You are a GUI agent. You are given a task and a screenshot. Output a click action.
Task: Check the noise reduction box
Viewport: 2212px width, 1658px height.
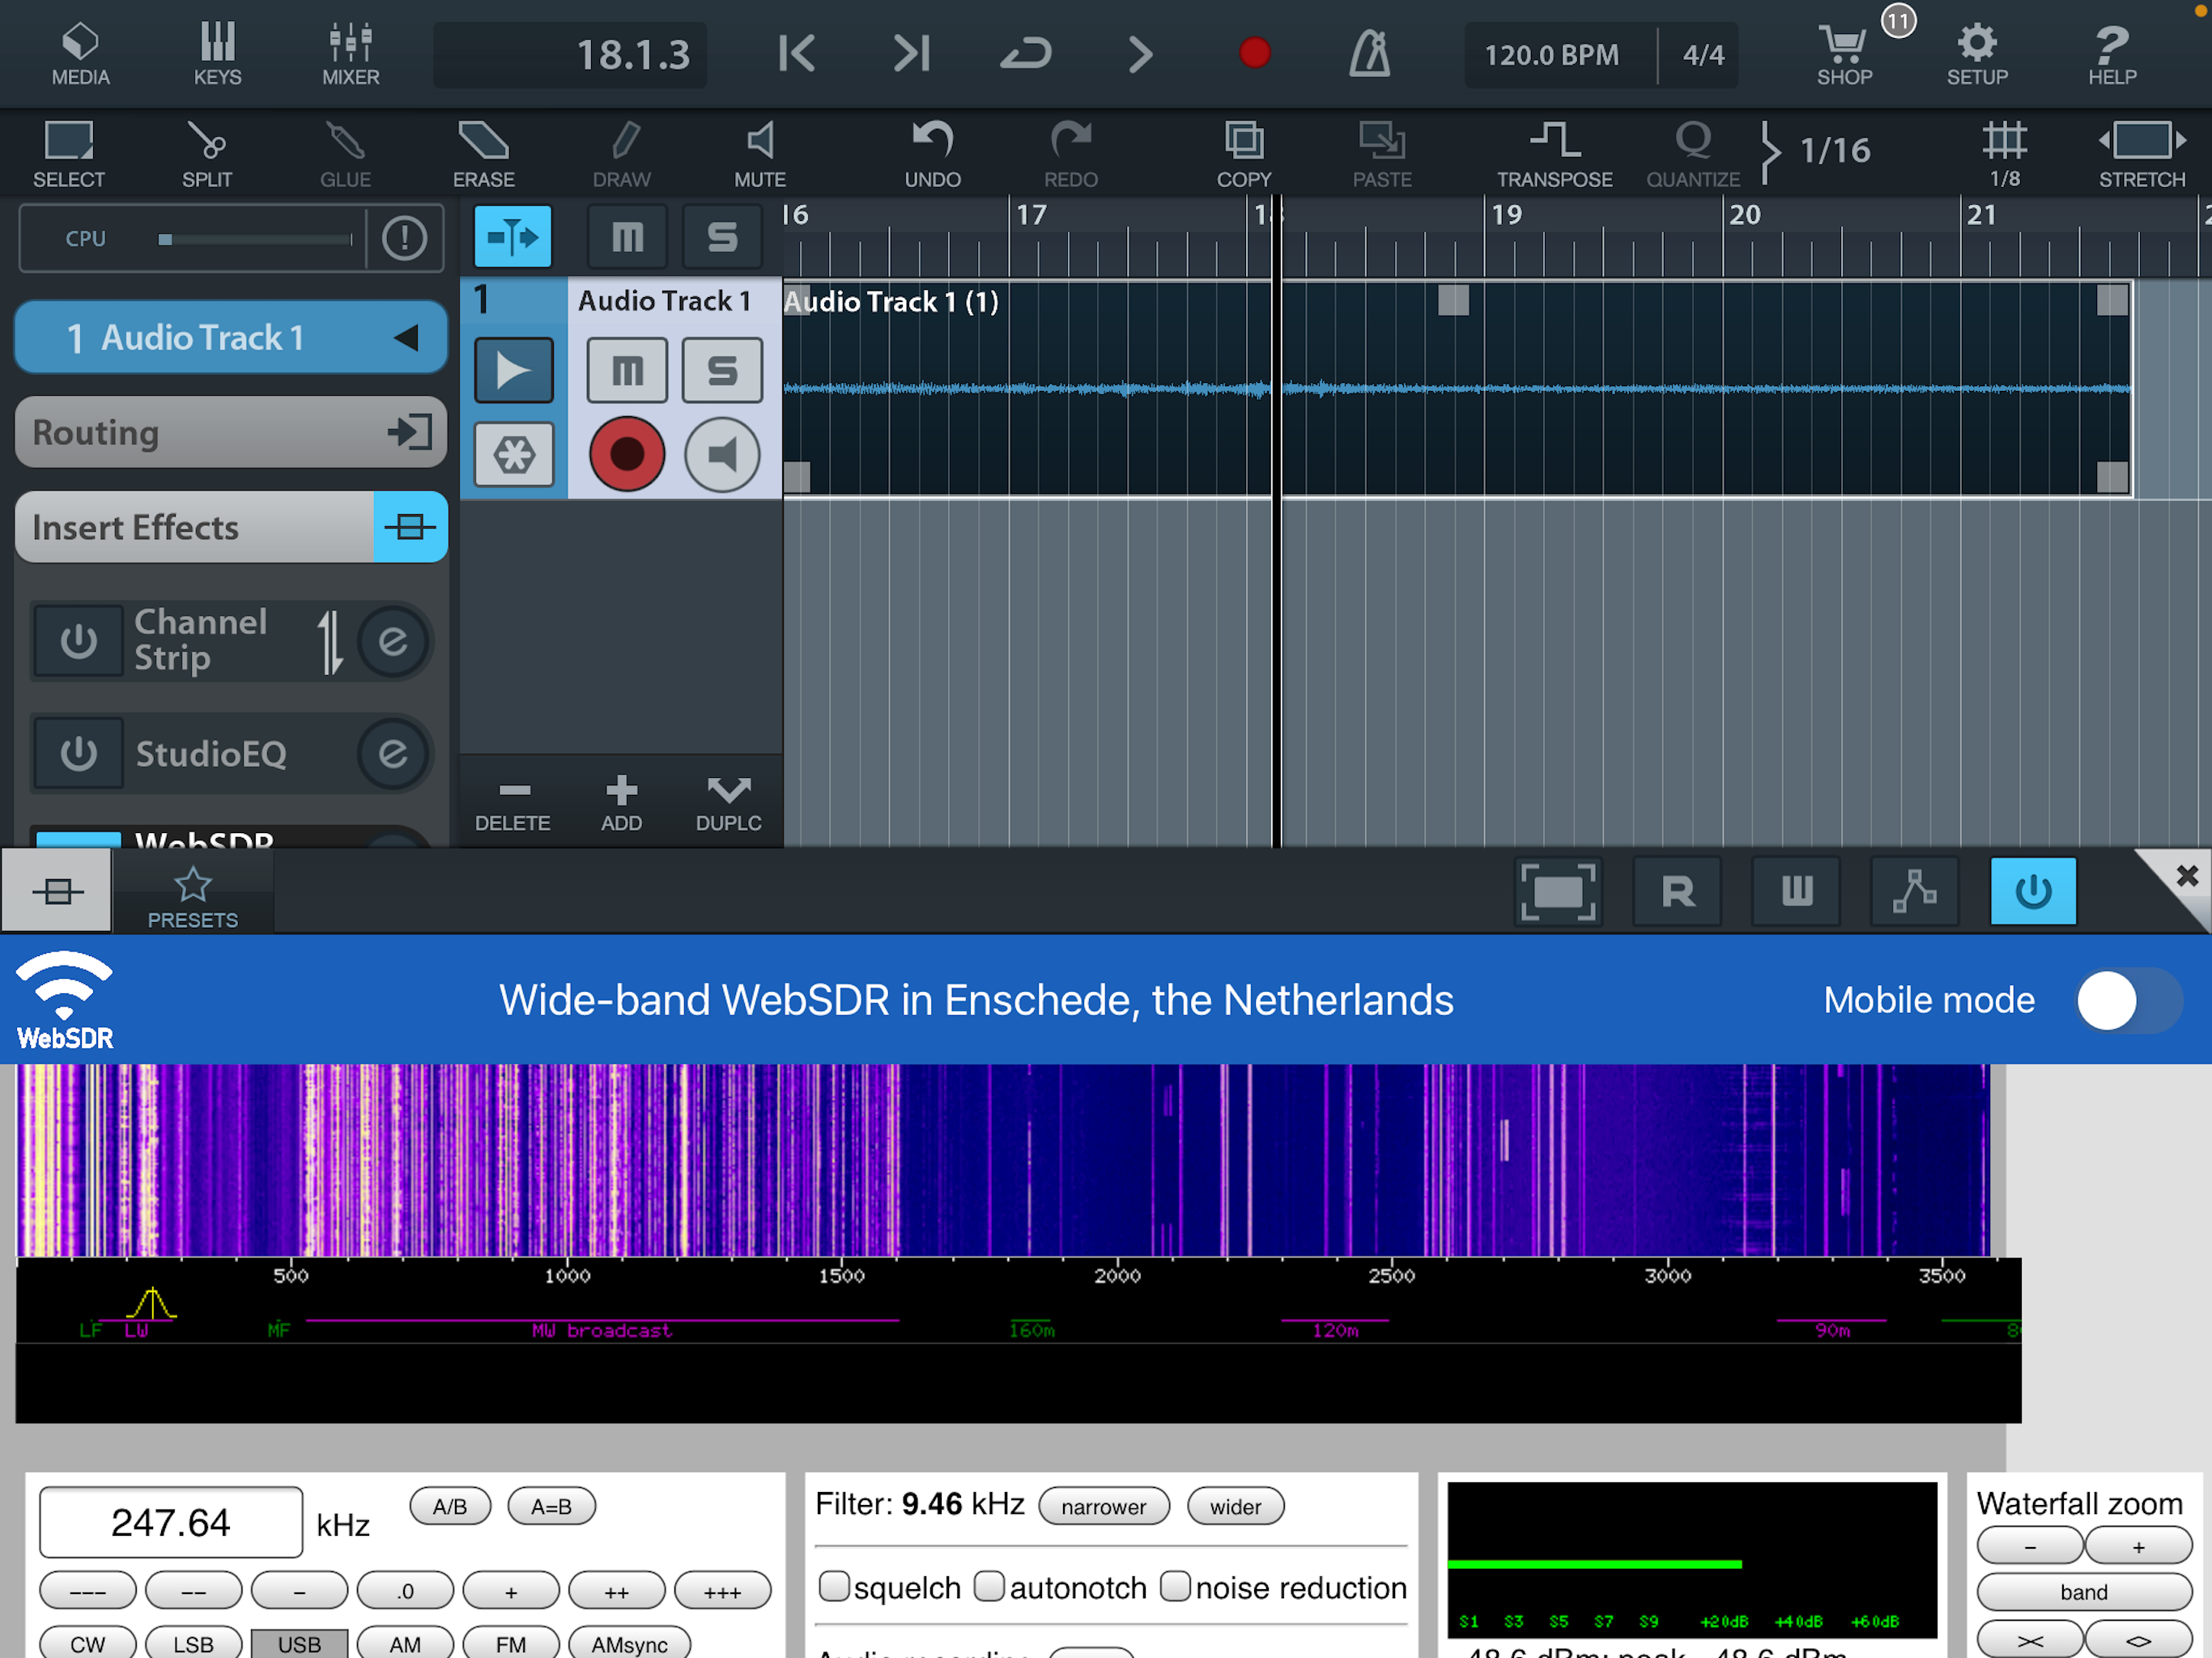[x=1175, y=1586]
